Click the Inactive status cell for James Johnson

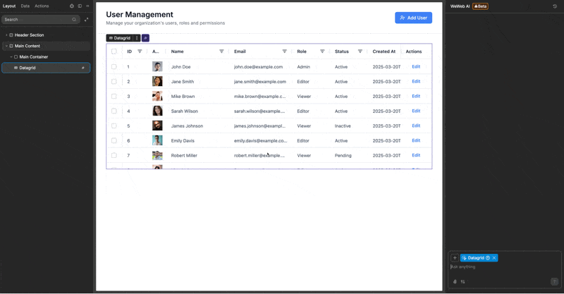point(343,126)
